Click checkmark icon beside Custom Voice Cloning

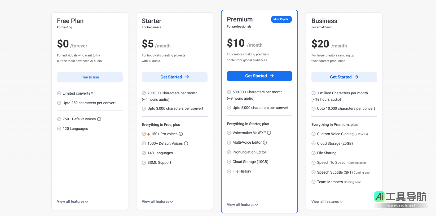click(x=314, y=134)
